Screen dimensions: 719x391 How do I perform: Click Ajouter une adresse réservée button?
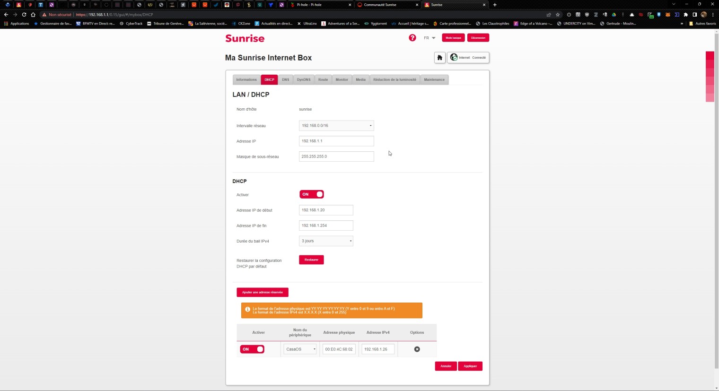(263, 292)
